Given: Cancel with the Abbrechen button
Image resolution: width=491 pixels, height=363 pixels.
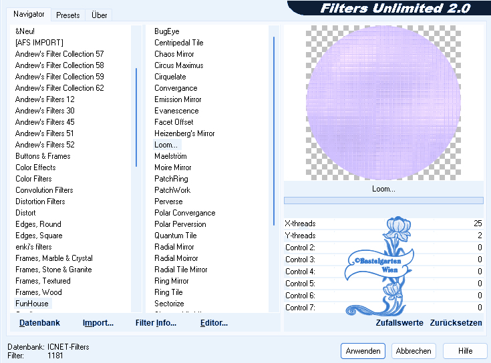Looking at the screenshot, I should 414,351.
